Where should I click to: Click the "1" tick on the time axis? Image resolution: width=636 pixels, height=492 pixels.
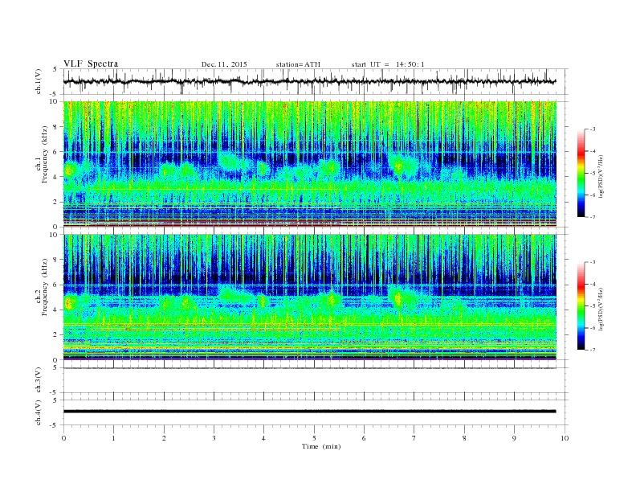(113, 438)
